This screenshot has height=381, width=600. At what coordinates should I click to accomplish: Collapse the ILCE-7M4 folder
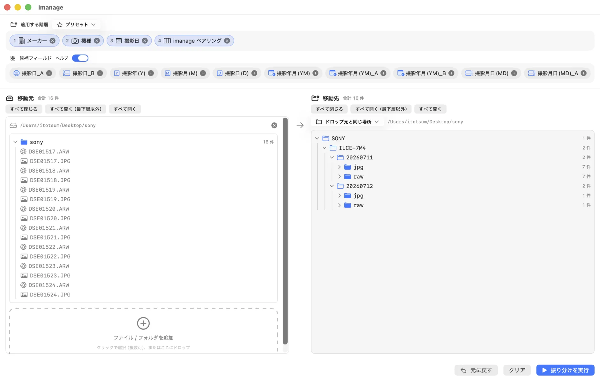pos(325,148)
